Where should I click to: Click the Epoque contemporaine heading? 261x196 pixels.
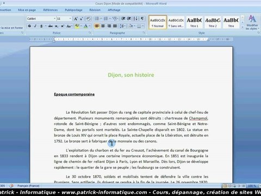(74, 94)
